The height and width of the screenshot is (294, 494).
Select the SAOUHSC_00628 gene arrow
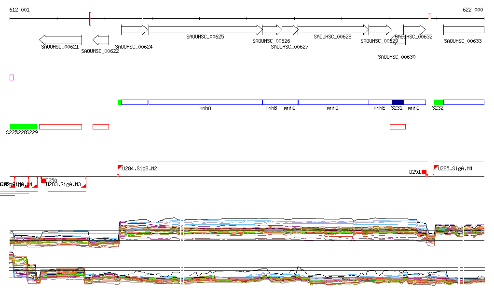pyautogui.click(x=333, y=30)
